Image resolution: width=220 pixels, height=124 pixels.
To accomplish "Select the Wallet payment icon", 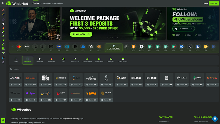I will point(75,47).
